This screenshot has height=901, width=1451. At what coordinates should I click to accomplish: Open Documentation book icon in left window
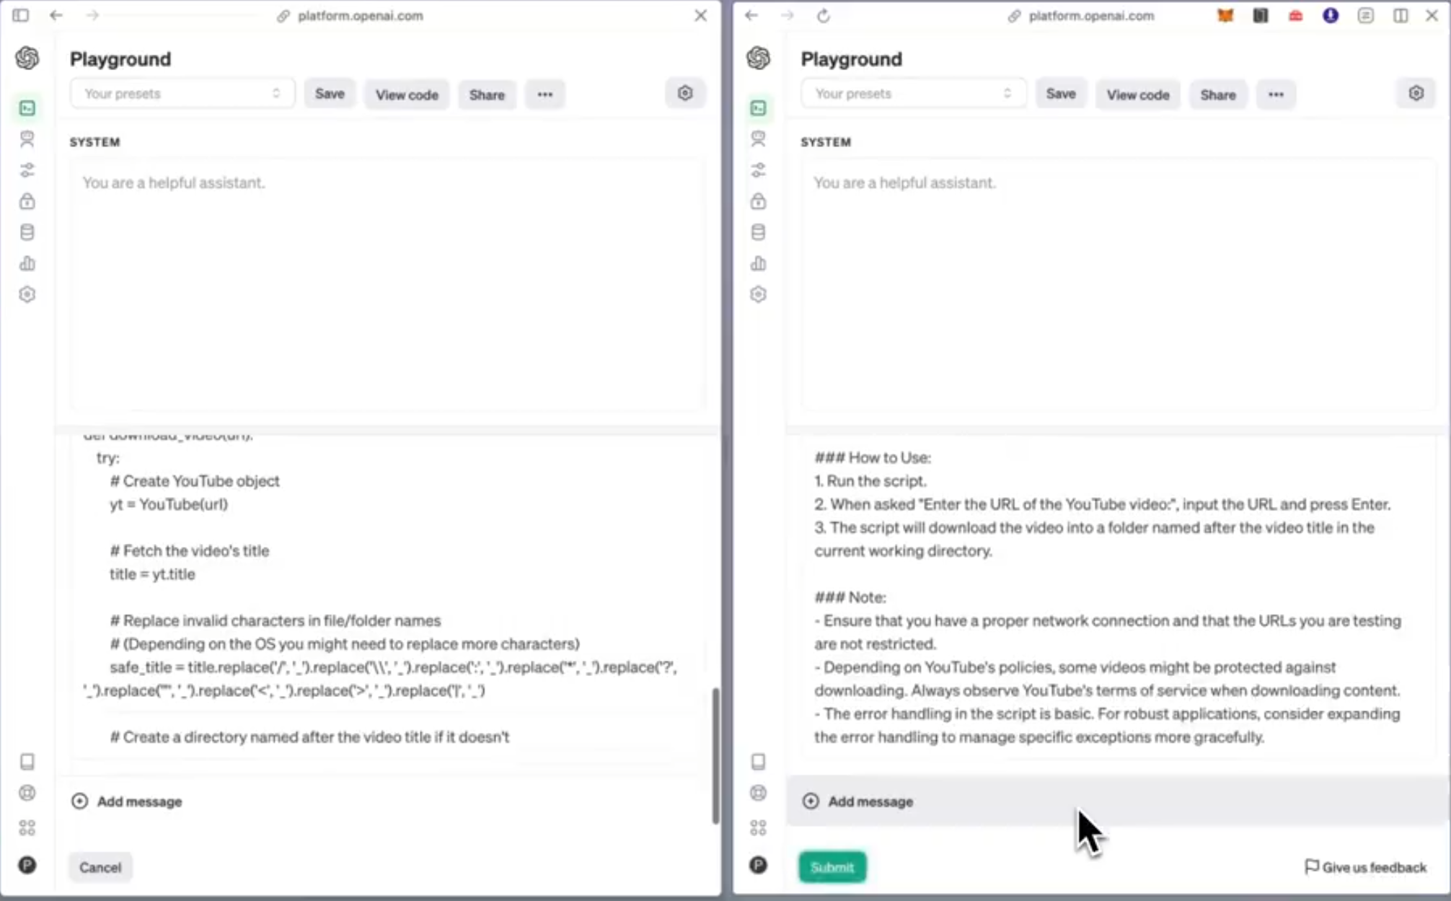[x=27, y=762]
